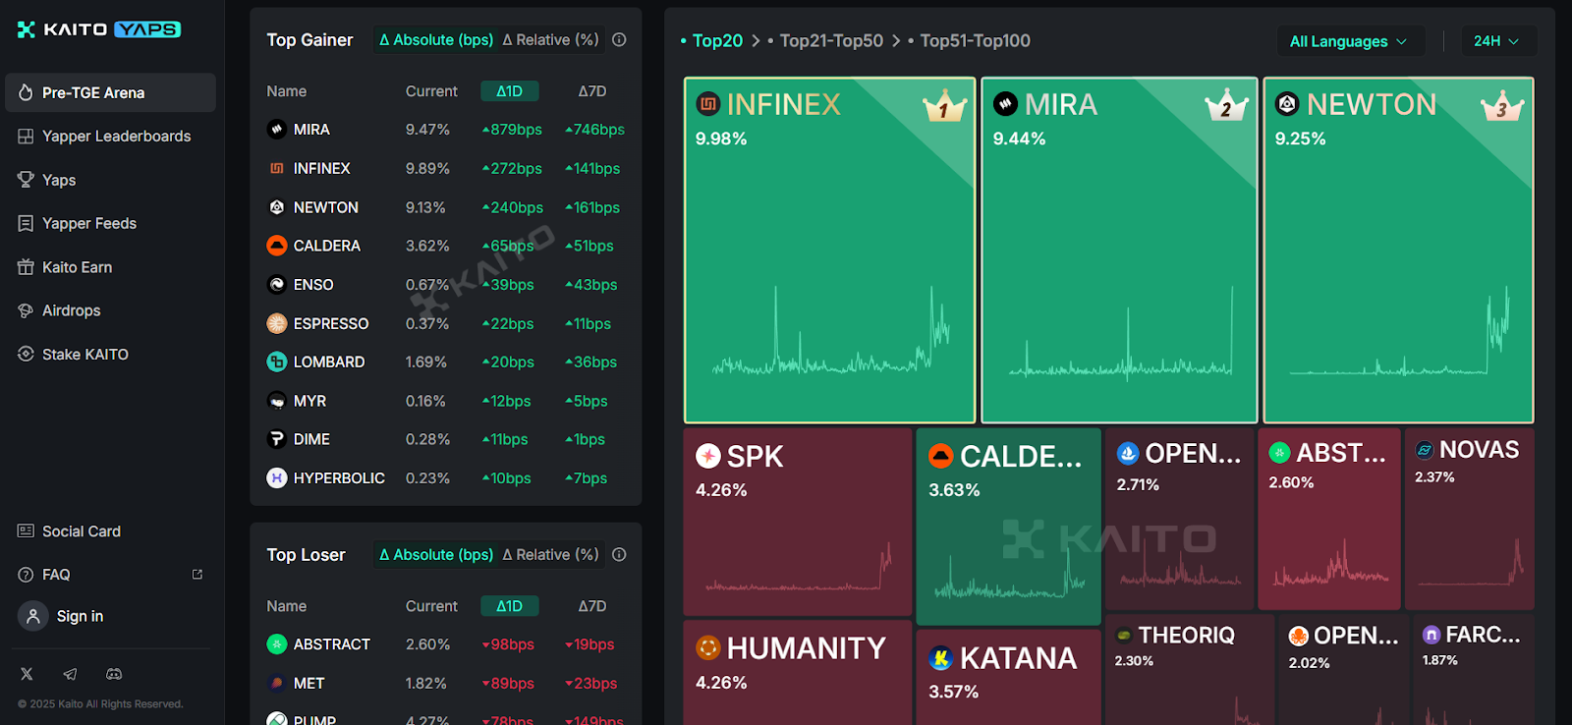1572x725 pixels.
Task: Open Pre-TGE Arena from sidebar
Action: [110, 92]
